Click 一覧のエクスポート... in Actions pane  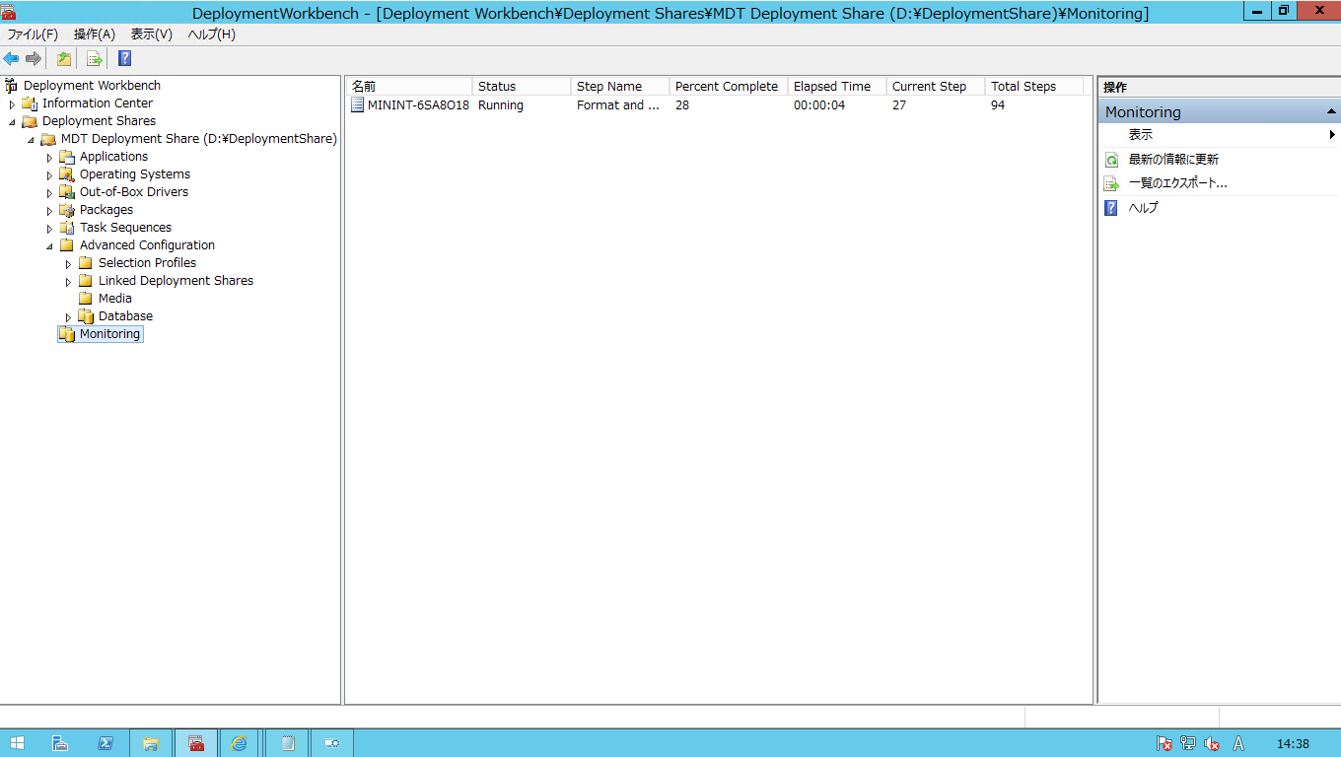coord(1177,183)
